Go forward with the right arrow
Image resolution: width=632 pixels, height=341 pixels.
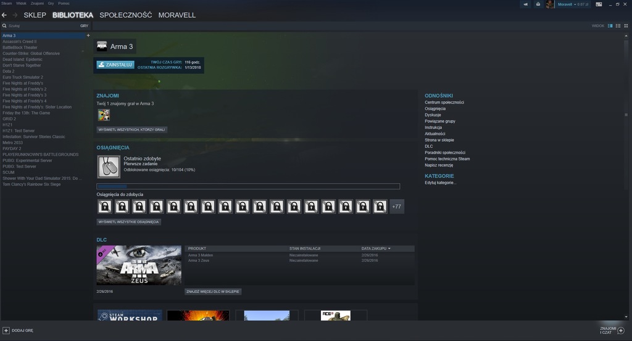tap(15, 15)
